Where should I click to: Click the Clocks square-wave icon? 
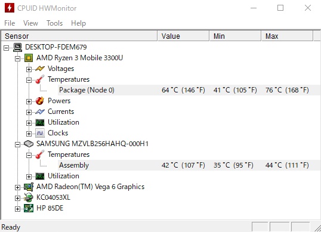pyautogui.click(x=40, y=133)
